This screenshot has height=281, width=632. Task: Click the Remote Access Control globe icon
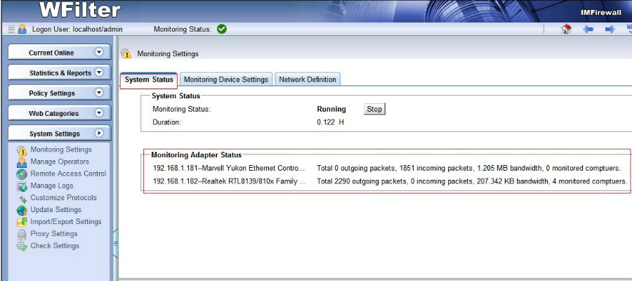coord(22,174)
